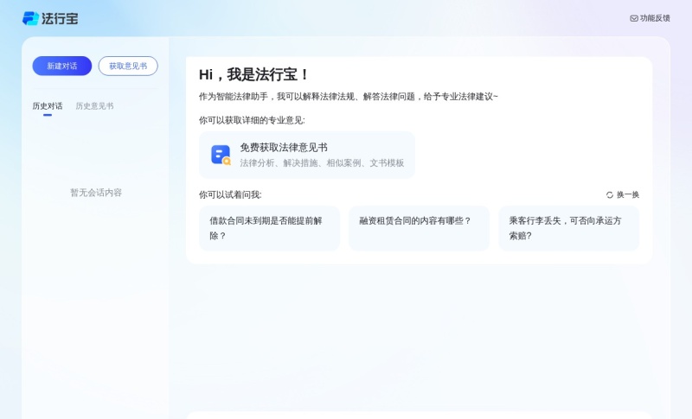Click the 获取意见书 button
The height and width of the screenshot is (419, 692).
(x=128, y=66)
